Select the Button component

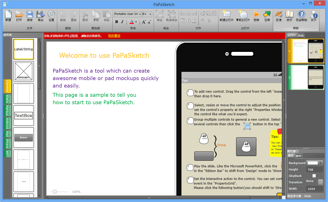click(x=24, y=138)
